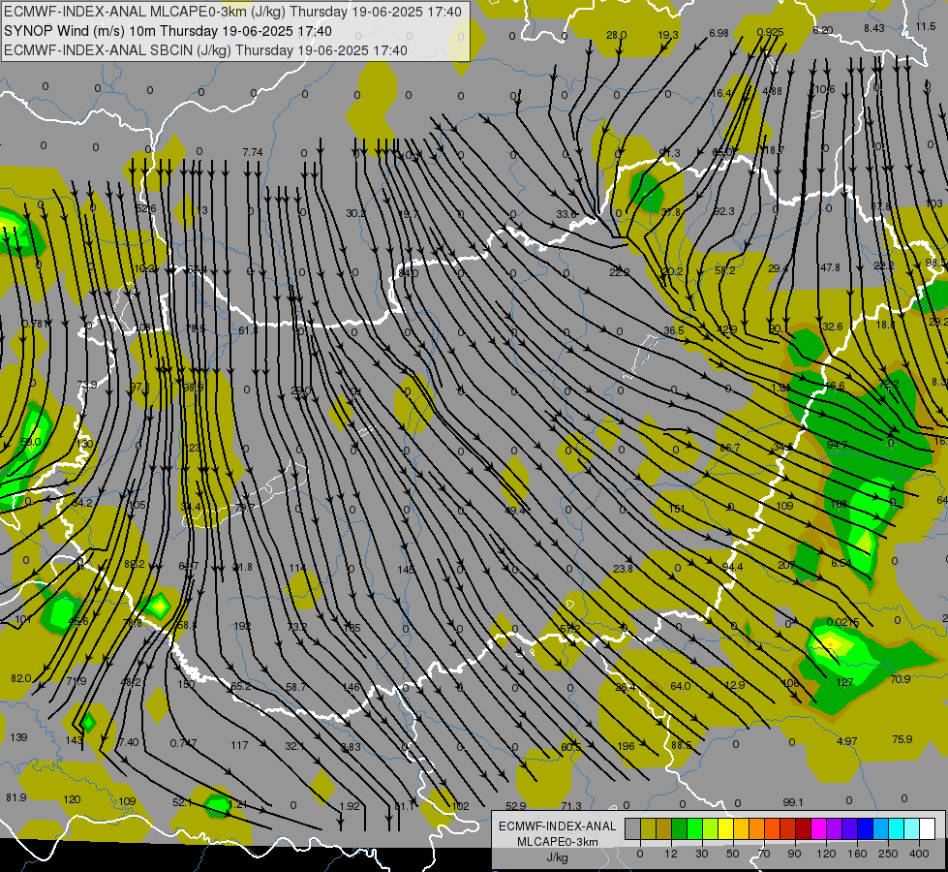Click the gray swatch in the MLCAPE legend

tap(632, 828)
